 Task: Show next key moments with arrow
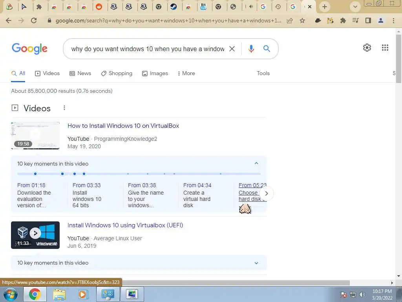pos(267,193)
